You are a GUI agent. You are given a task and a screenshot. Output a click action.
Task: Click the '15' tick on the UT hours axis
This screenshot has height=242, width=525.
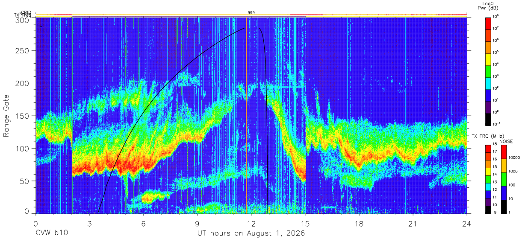(x=305, y=224)
